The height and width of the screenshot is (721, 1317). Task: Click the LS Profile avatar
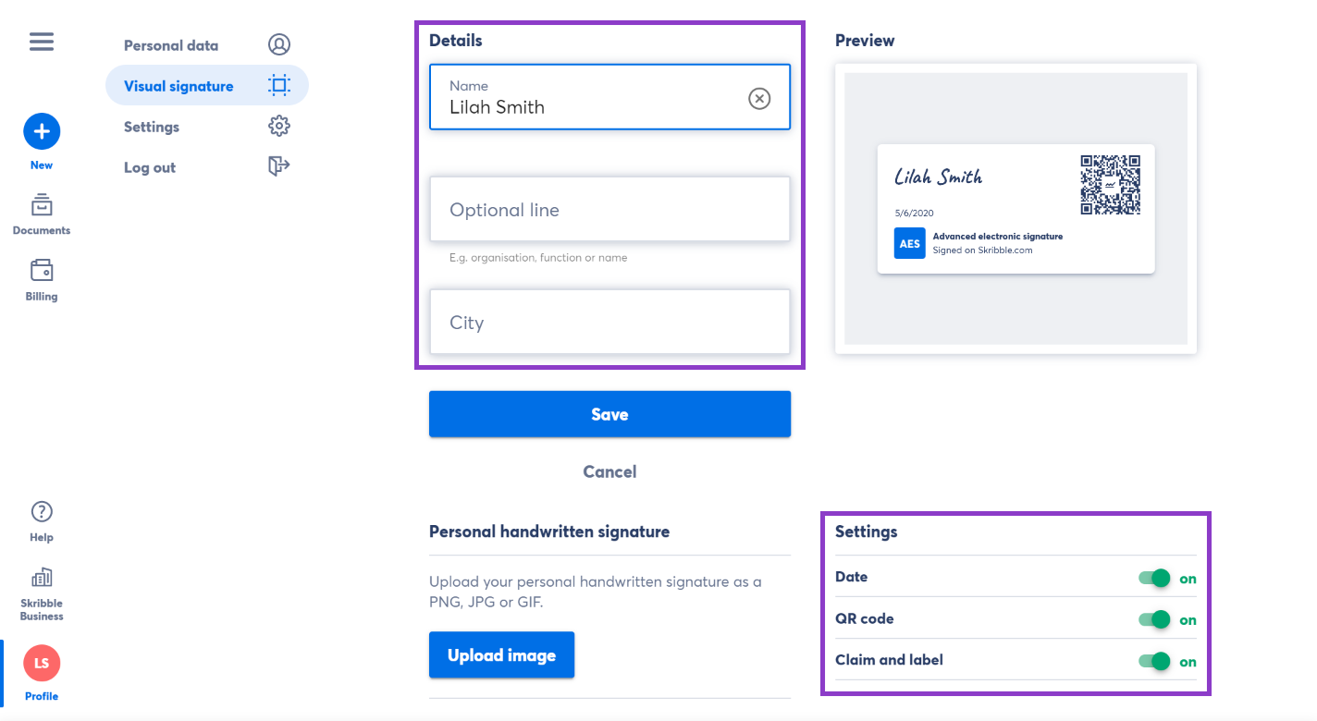pyautogui.click(x=42, y=663)
